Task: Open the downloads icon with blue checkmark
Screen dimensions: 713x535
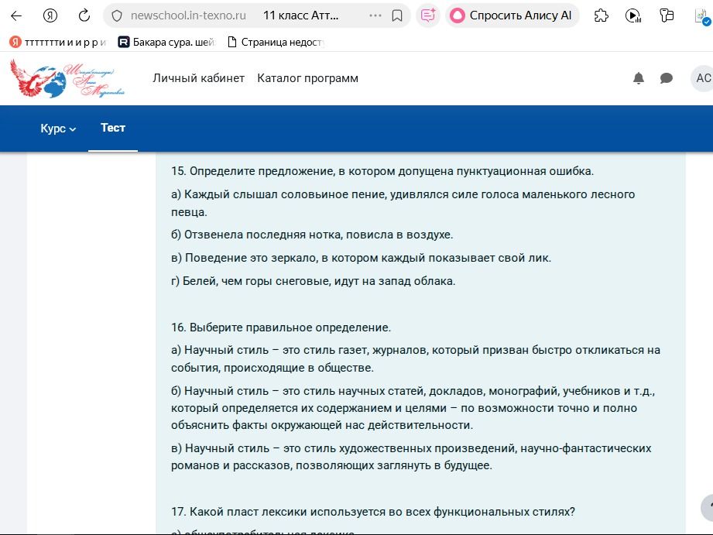Action: 703,17
